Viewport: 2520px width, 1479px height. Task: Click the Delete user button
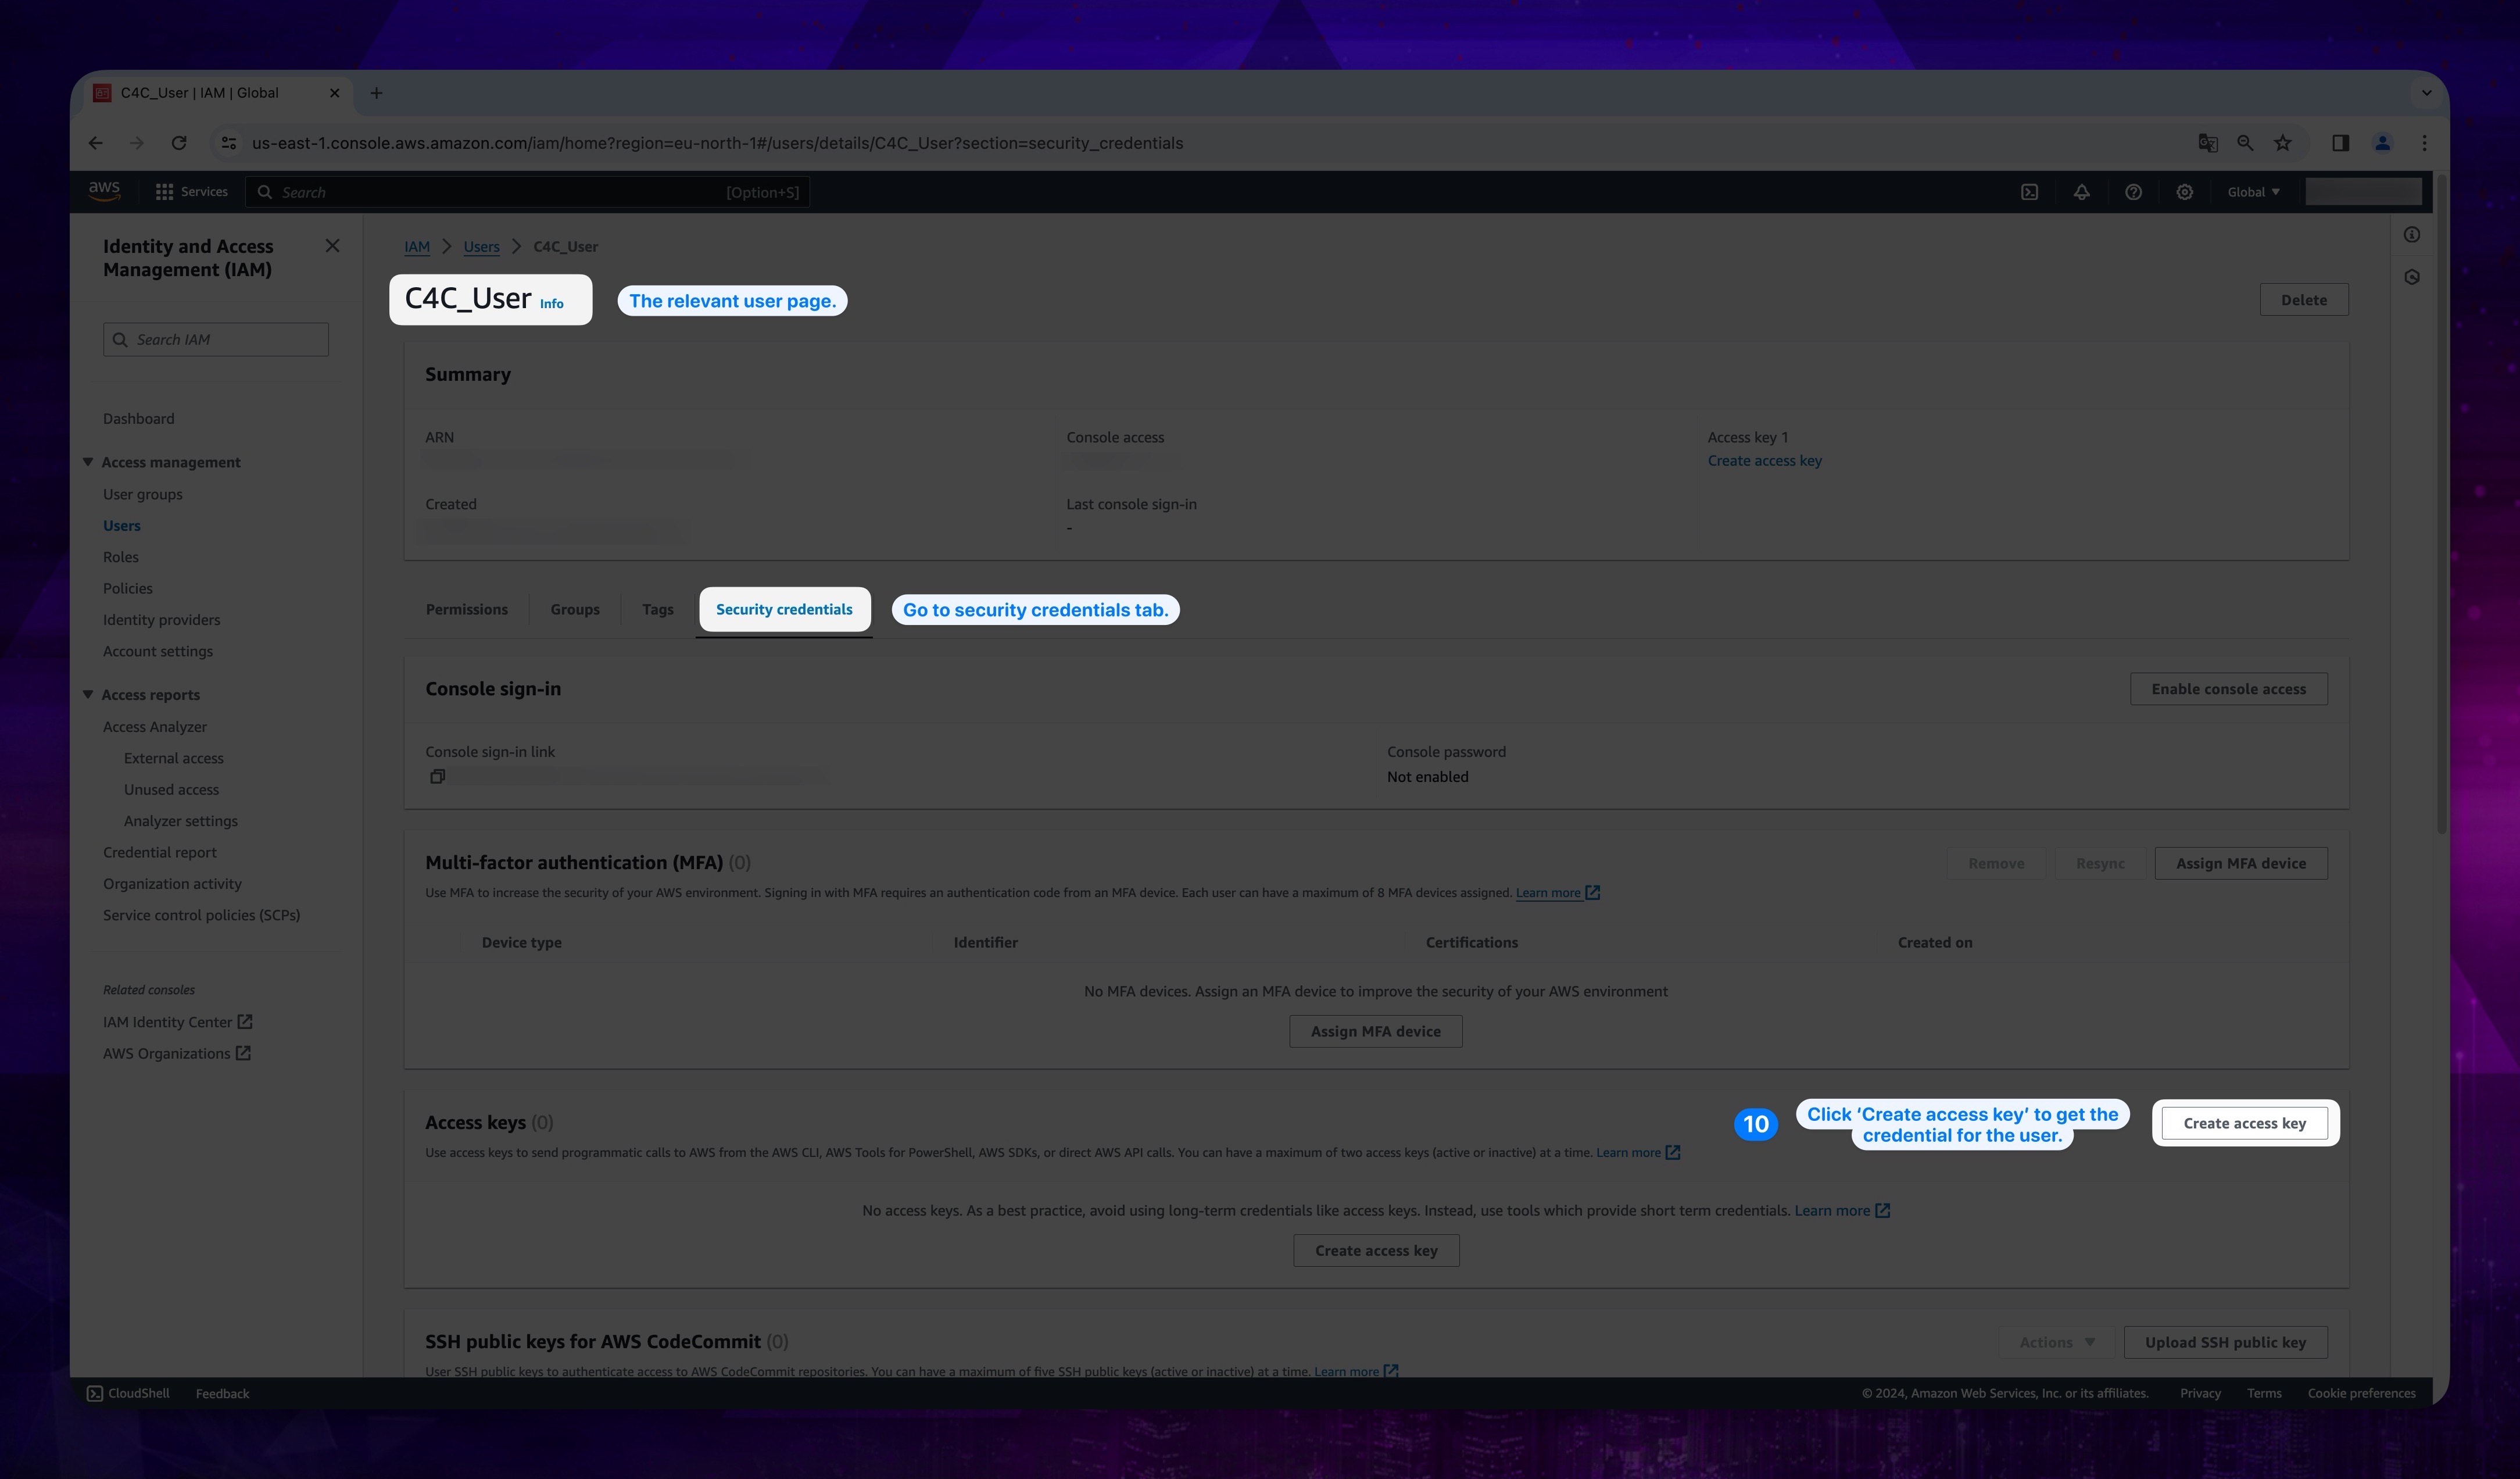click(2304, 300)
